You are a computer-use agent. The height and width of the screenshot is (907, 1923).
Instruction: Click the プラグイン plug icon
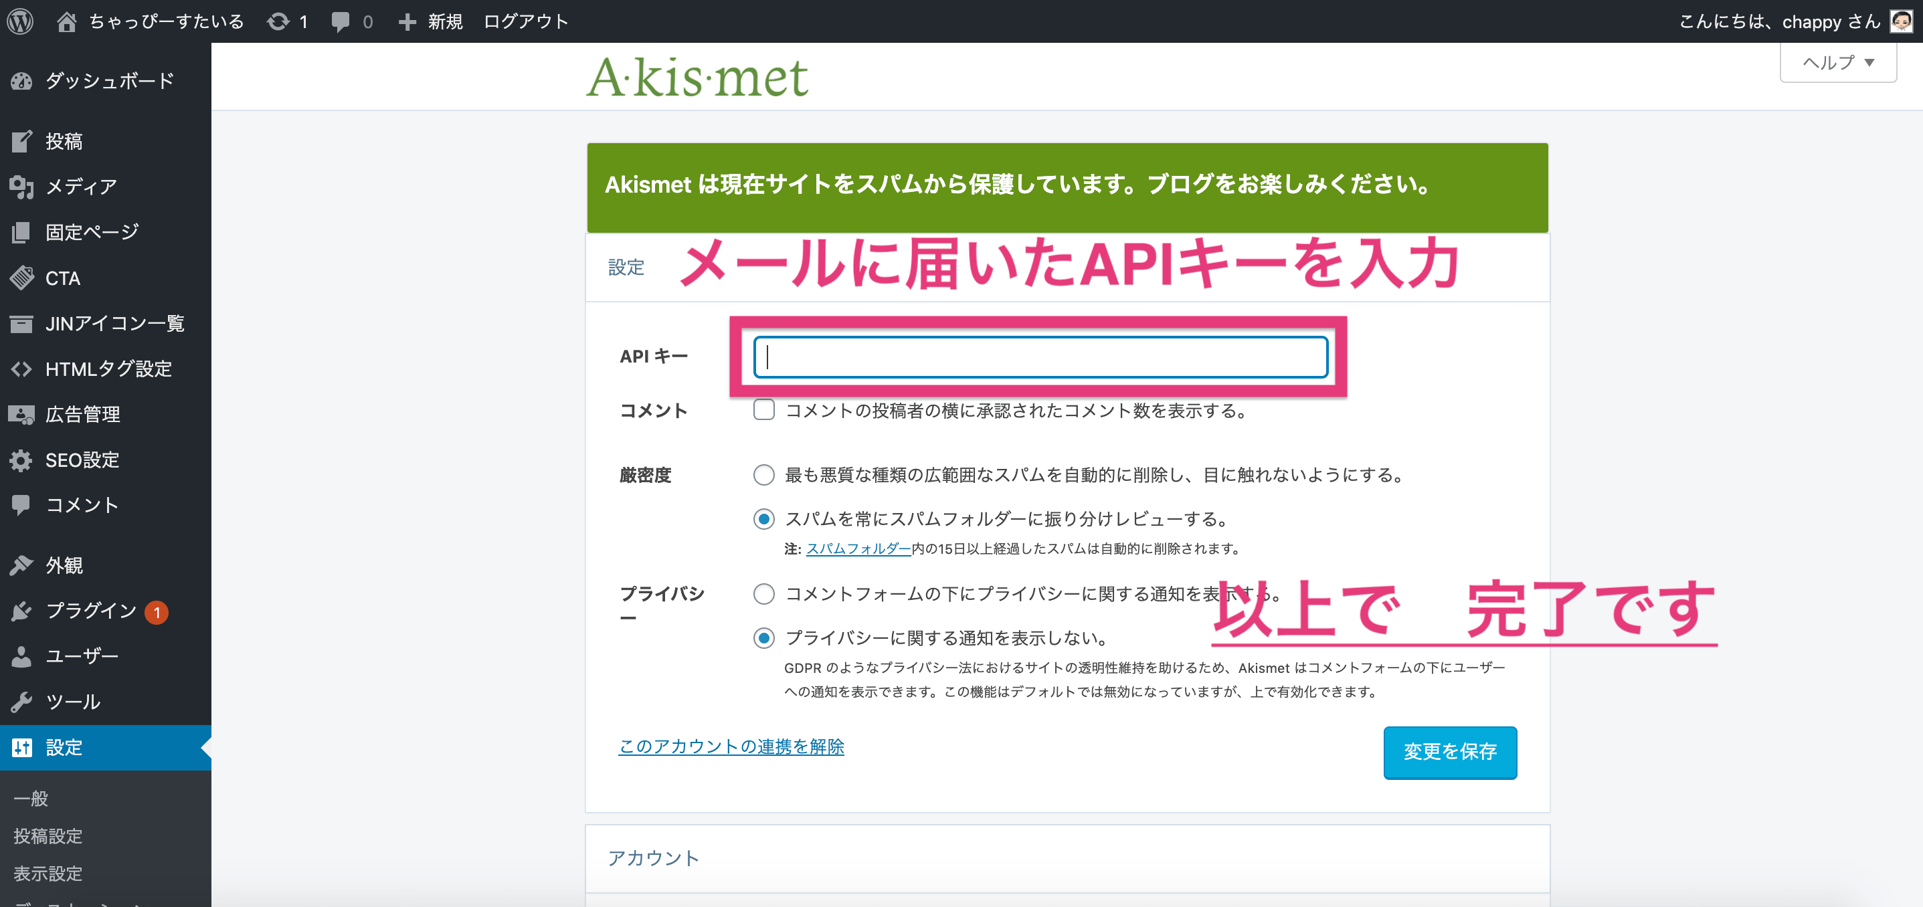click(x=21, y=611)
